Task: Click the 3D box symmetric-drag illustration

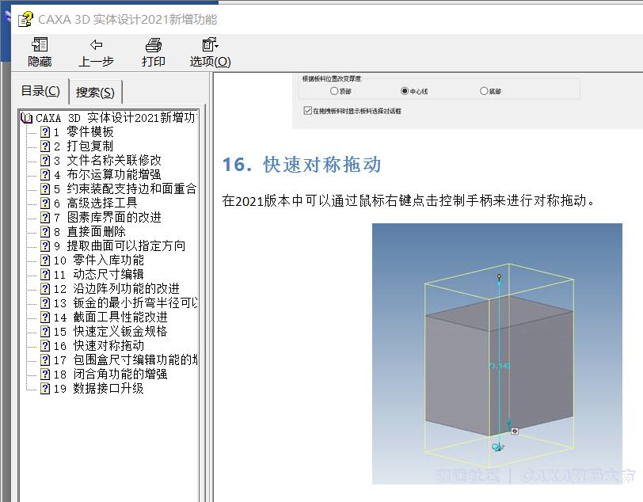Action: (x=497, y=353)
